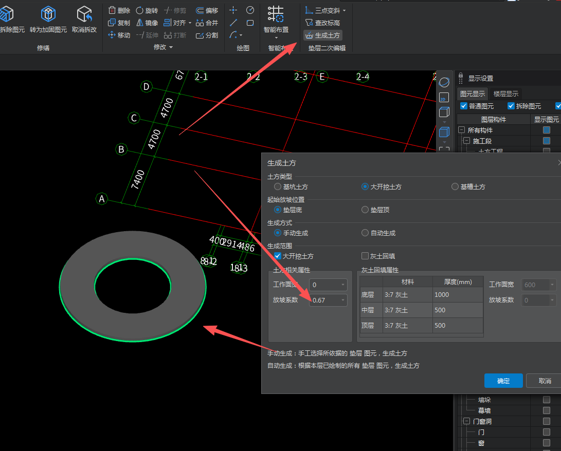Select 自动生成 generation mode
Image resolution: width=561 pixels, height=451 pixels.
click(x=365, y=233)
